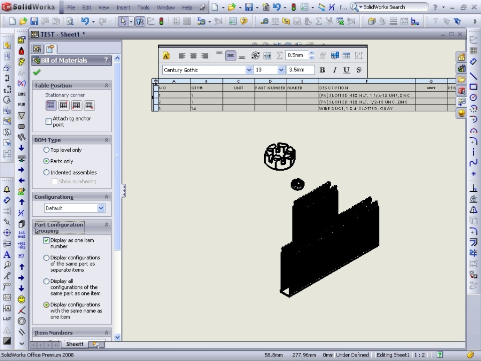
Task: Select top-right stationary corner option
Action: [64, 106]
